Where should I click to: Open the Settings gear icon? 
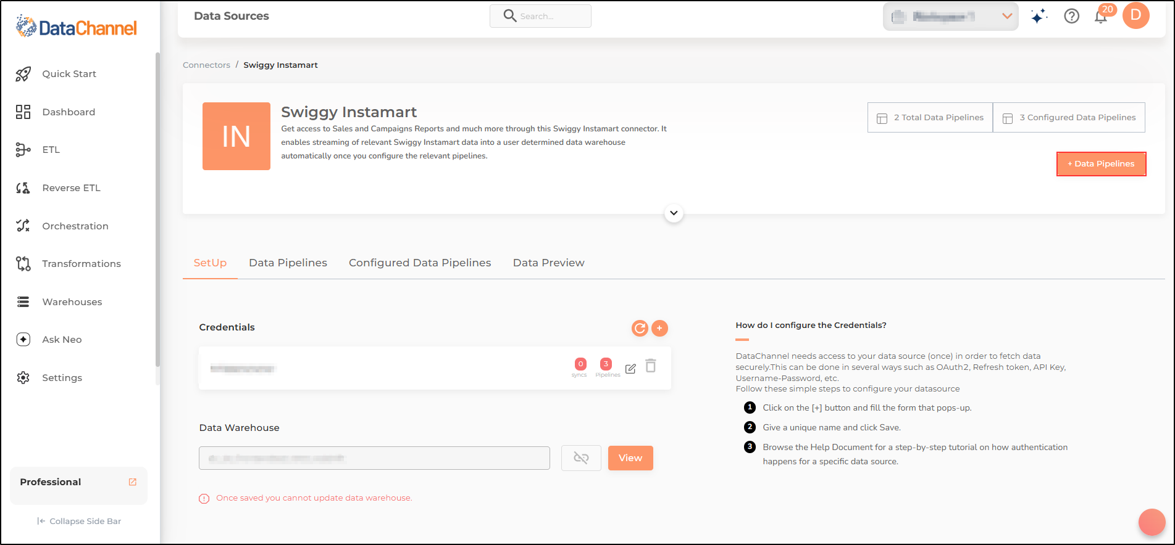[23, 378]
